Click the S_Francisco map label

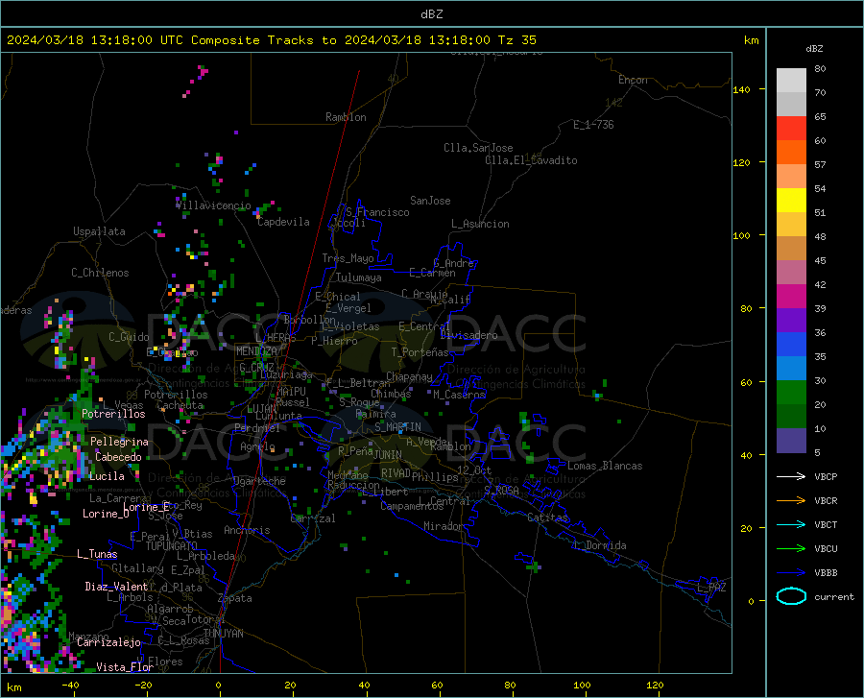(377, 212)
